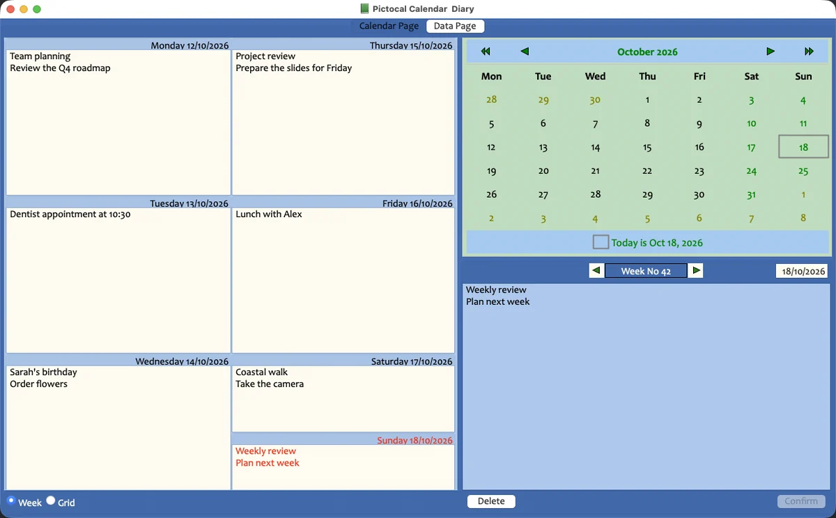This screenshot has width=836, height=518.
Task: Select November 8 in the last calendar row
Action: (803, 219)
